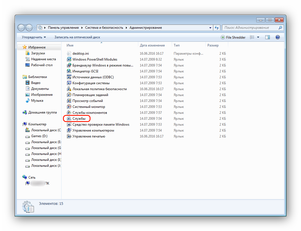Viewport: 301px width, 231px height.
Task: Click Записать на оптический диск
Action: tap(77, 37)
